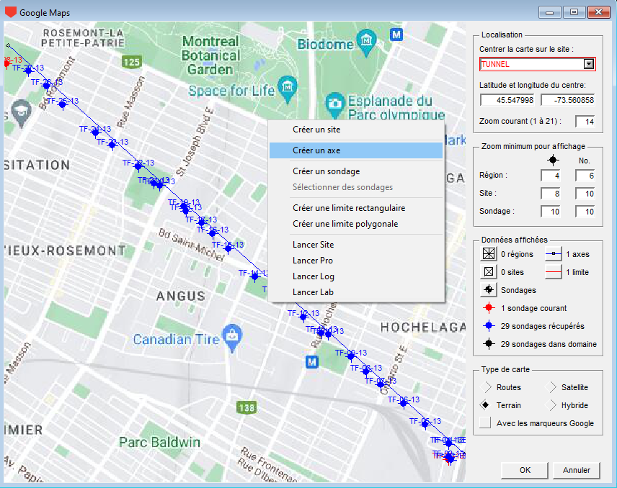
Task: Click borehole marker TF-23-13
Action: (112, 145)
